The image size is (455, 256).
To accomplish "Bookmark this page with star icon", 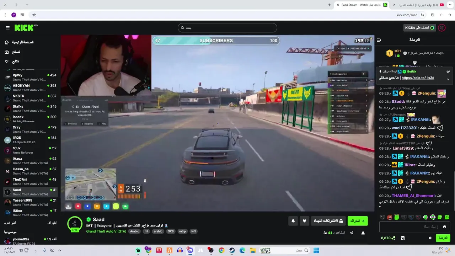I will [34, 15].
